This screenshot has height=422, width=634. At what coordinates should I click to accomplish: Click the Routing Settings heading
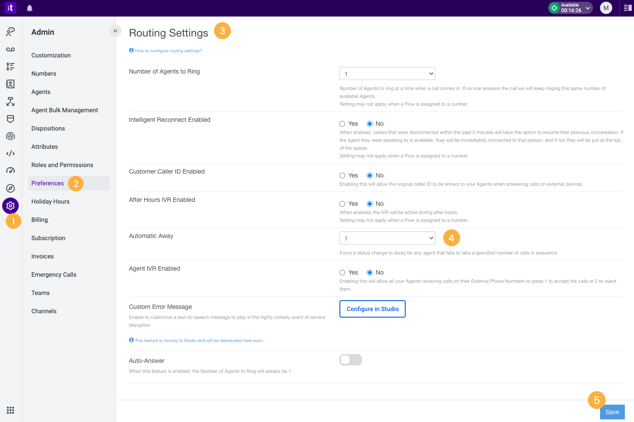click(x=169, y=33)
